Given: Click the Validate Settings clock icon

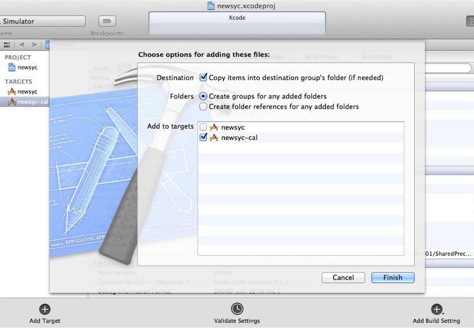Looking at the screenshot, I should pos(237,309).
